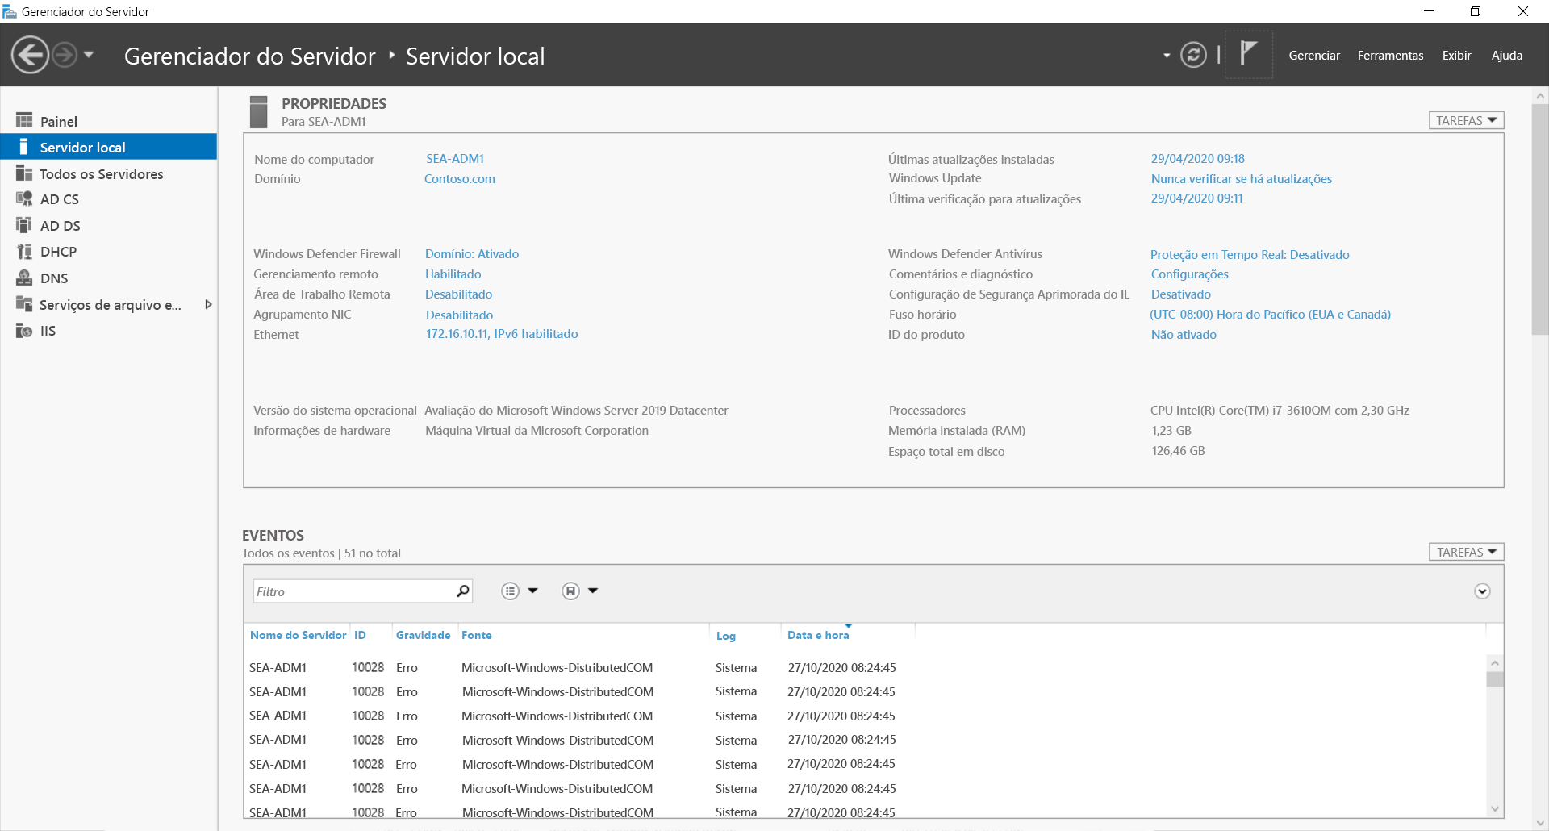Click the AD CS role icon
The height and width of the screenshot is (831, 1549).
[x=24, y=199]
